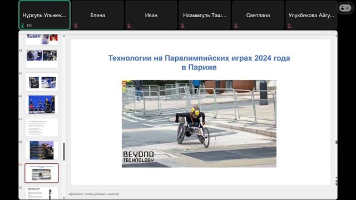356x200 pixels.
Task: Click the main slide vertical scrollbar handle
Action: pyautogui.click(x=336, y=142)
